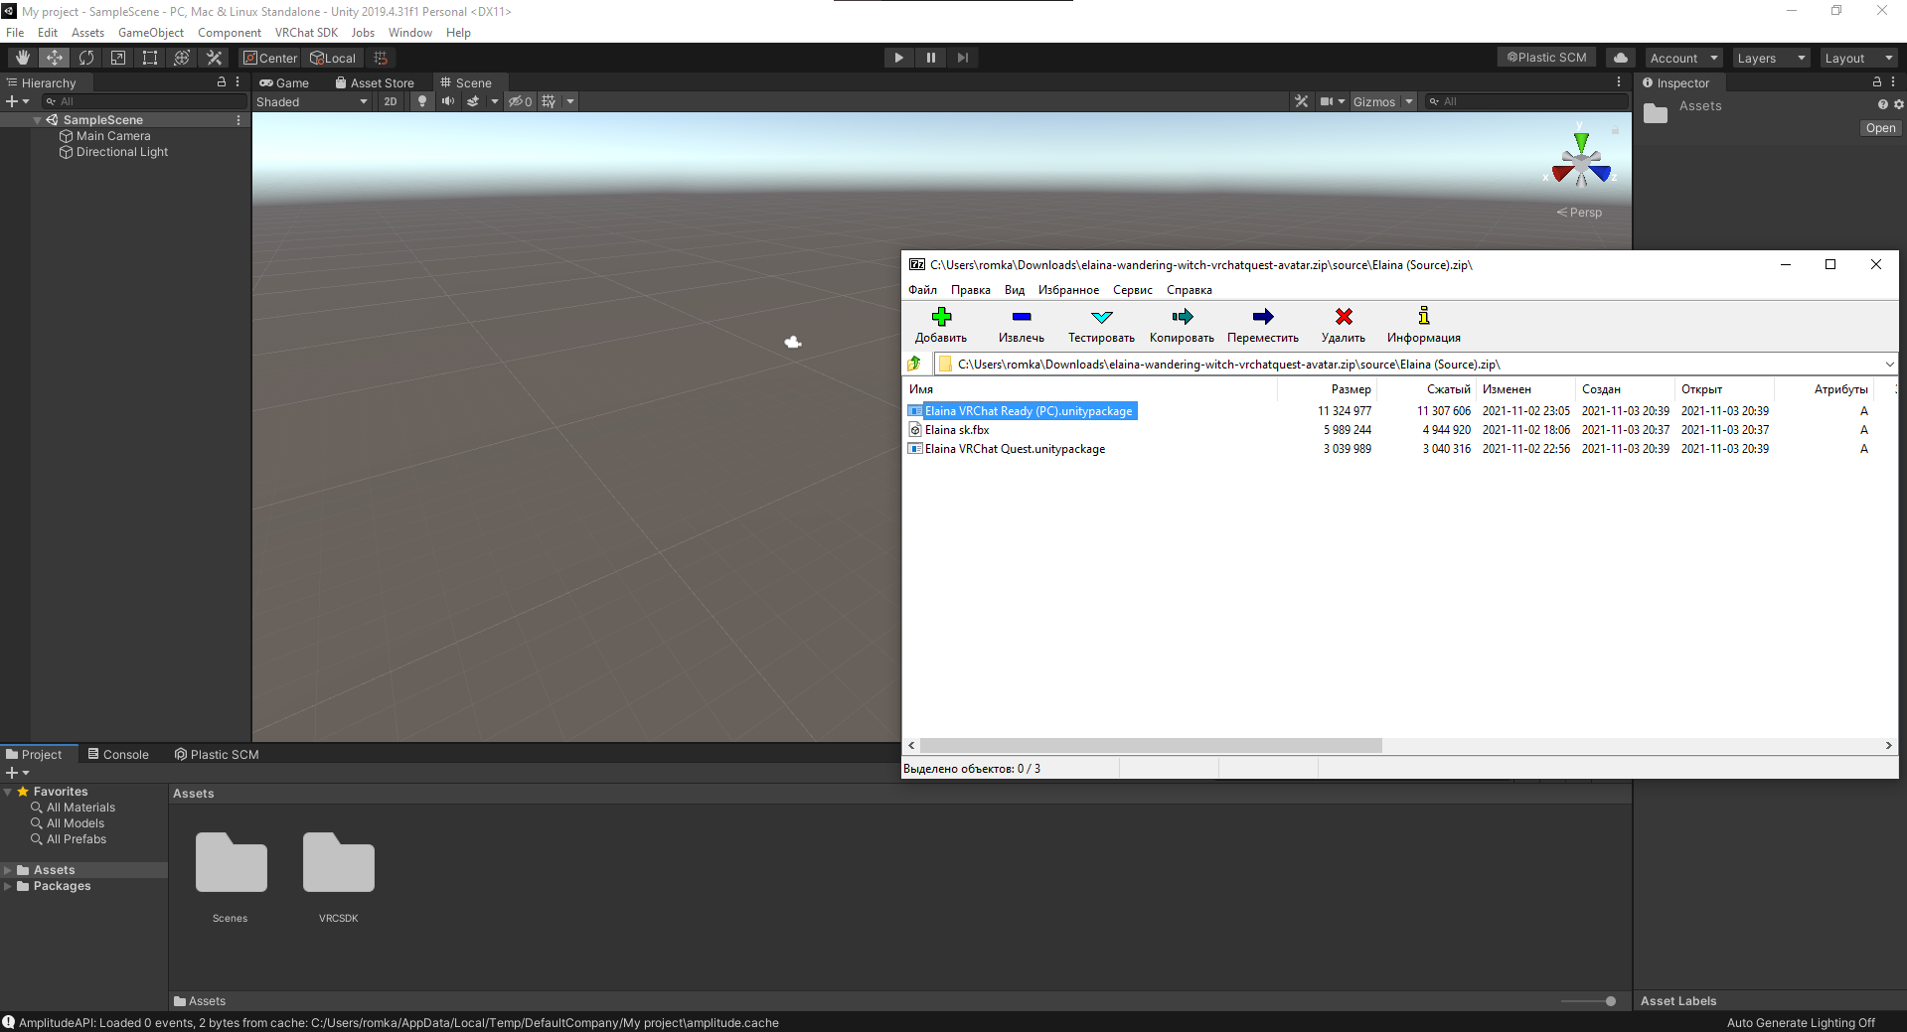Viewport: 1907px width, 1032px height.
Task: Select the Rotate tool
Action: [x=86, y=58]
